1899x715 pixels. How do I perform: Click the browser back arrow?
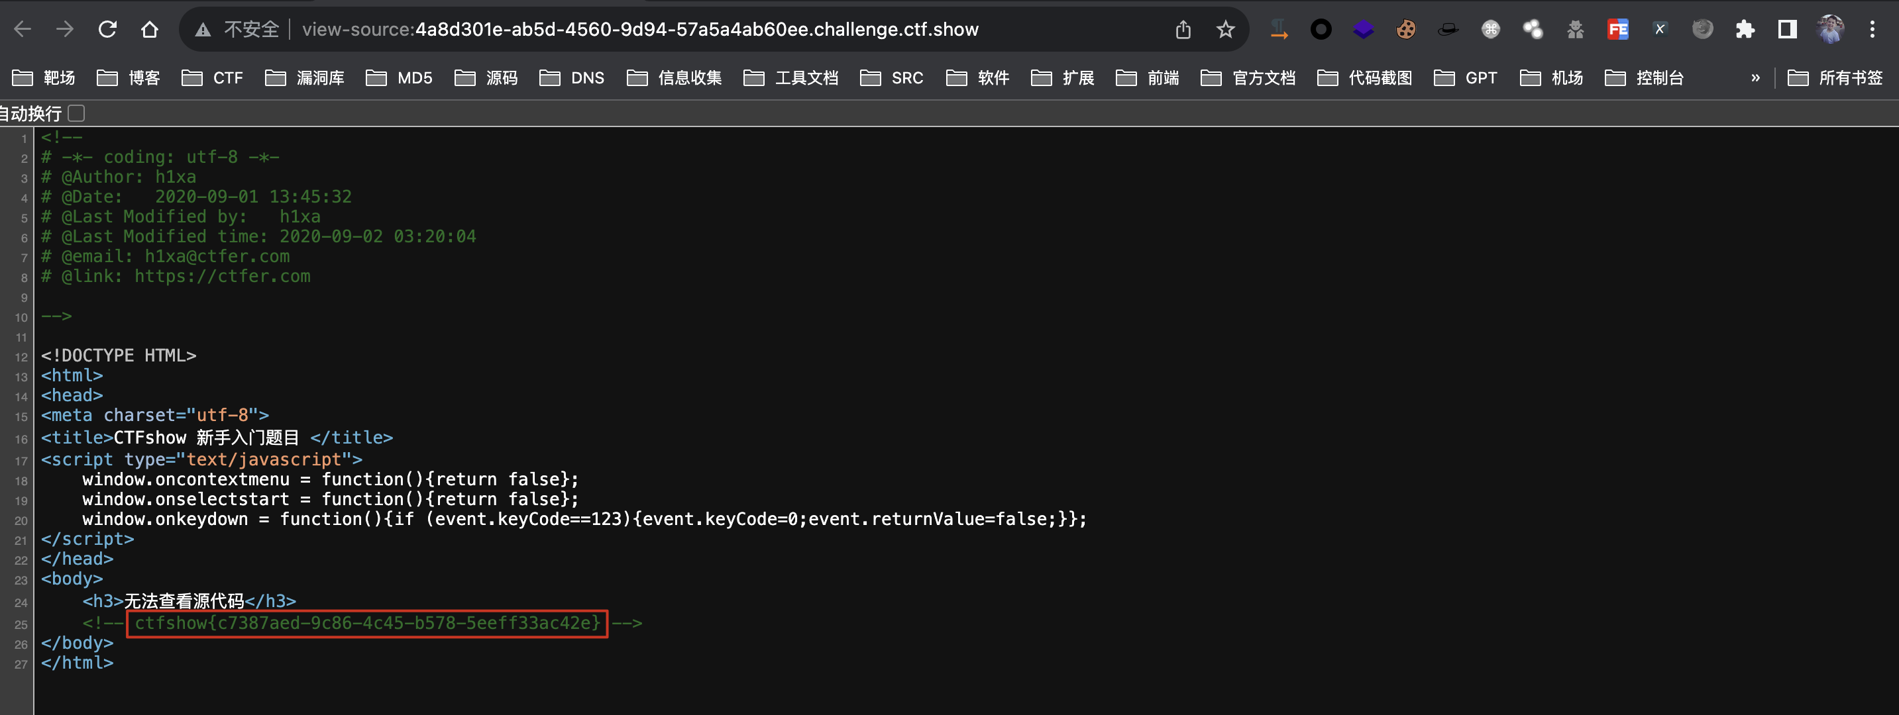click(x=23, y=29)
